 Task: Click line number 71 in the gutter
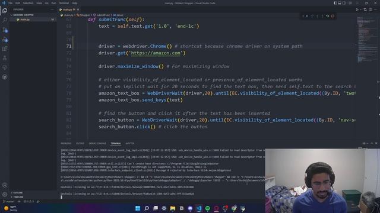(x=69, y=46)
